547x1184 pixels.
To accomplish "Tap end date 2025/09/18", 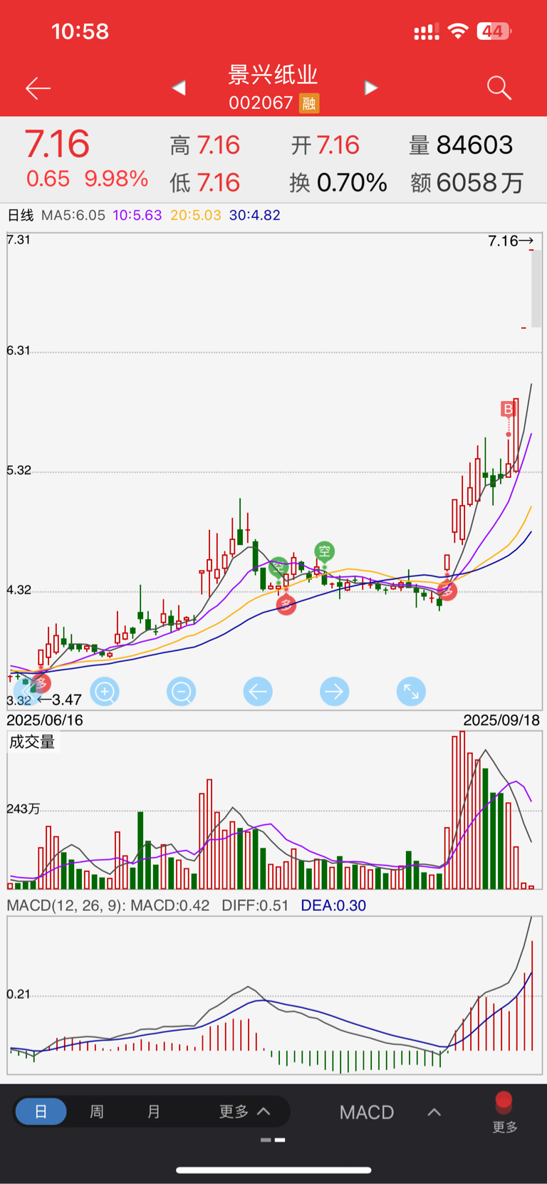I will (501, 720).
